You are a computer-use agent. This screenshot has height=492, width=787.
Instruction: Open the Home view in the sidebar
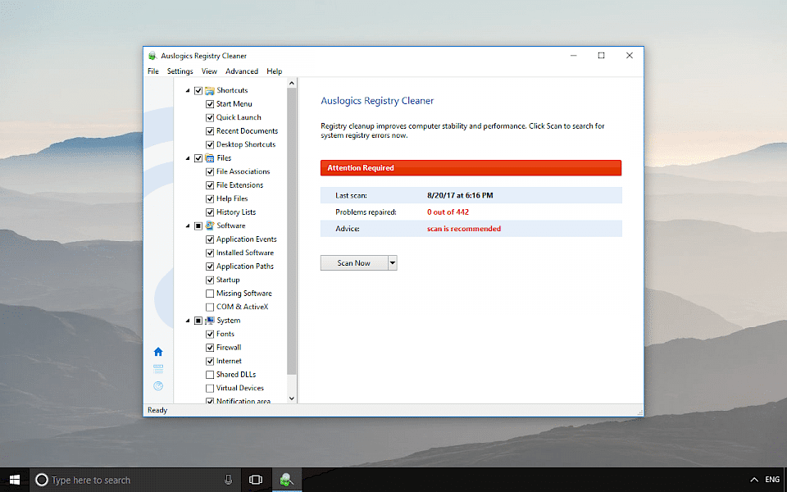[158, 352]
